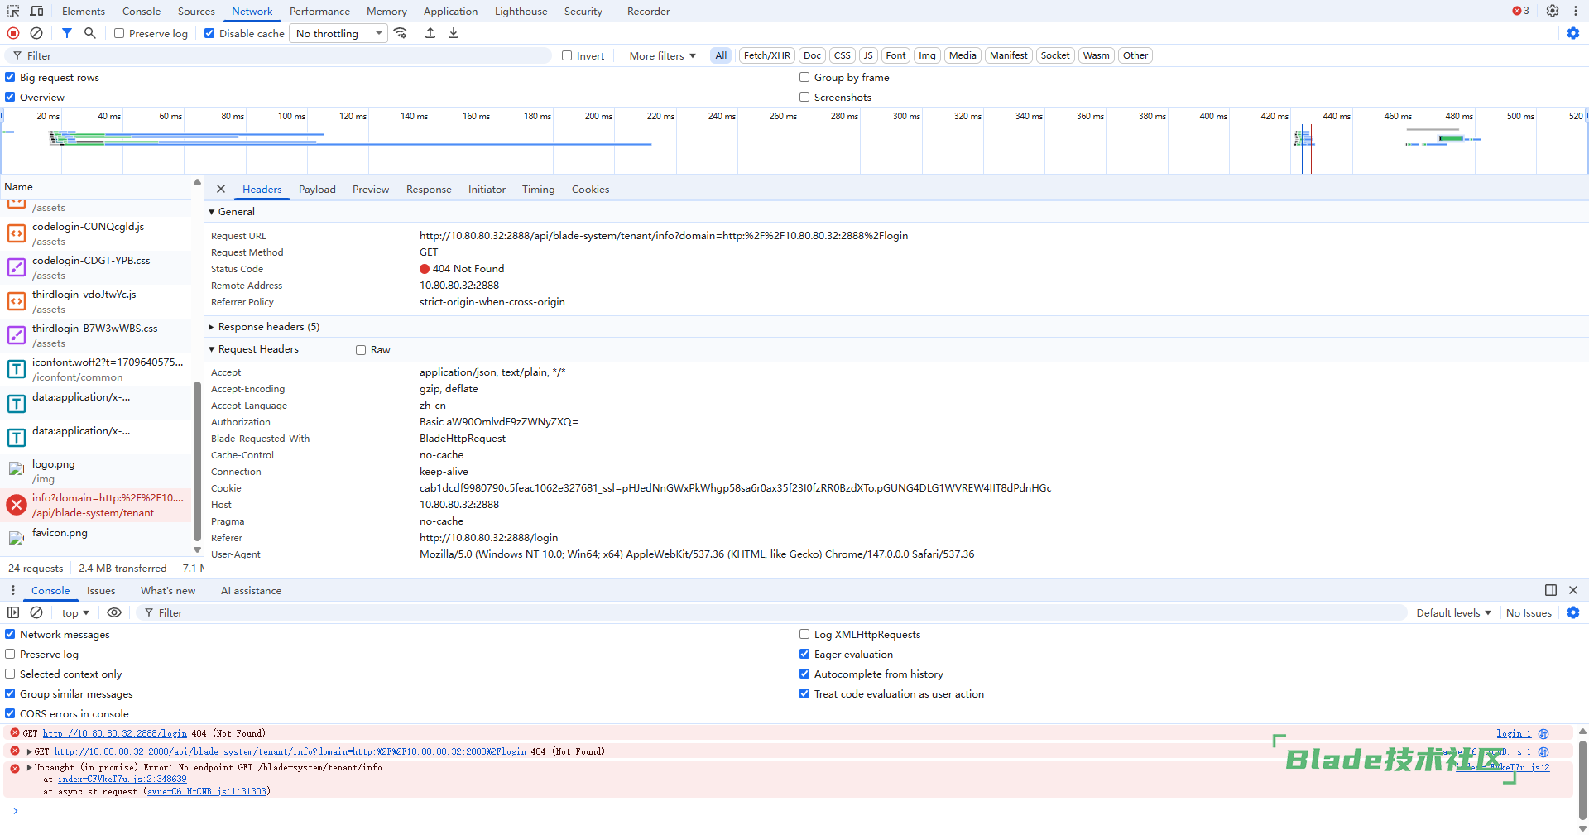The width and height of the screenshot is (1589, 835).
Task: Open the Timing tab
Action: tap(538, 190)
